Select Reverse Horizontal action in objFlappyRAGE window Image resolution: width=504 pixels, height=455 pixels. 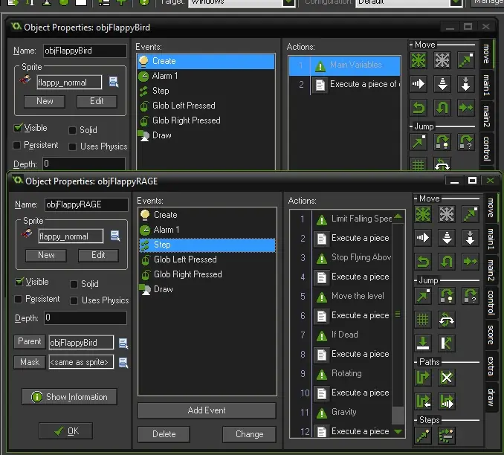pyautogui.click(x=423, y=262)
